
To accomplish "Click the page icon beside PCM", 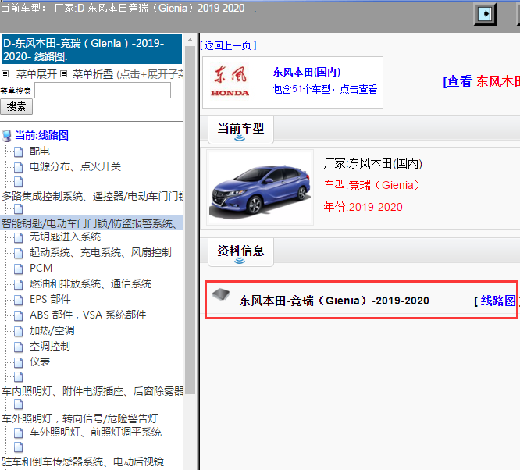I will point(19,269).
